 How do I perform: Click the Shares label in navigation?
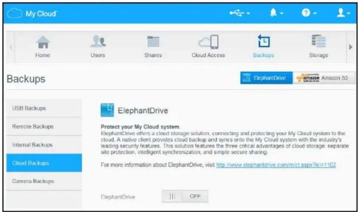point(153,55)
